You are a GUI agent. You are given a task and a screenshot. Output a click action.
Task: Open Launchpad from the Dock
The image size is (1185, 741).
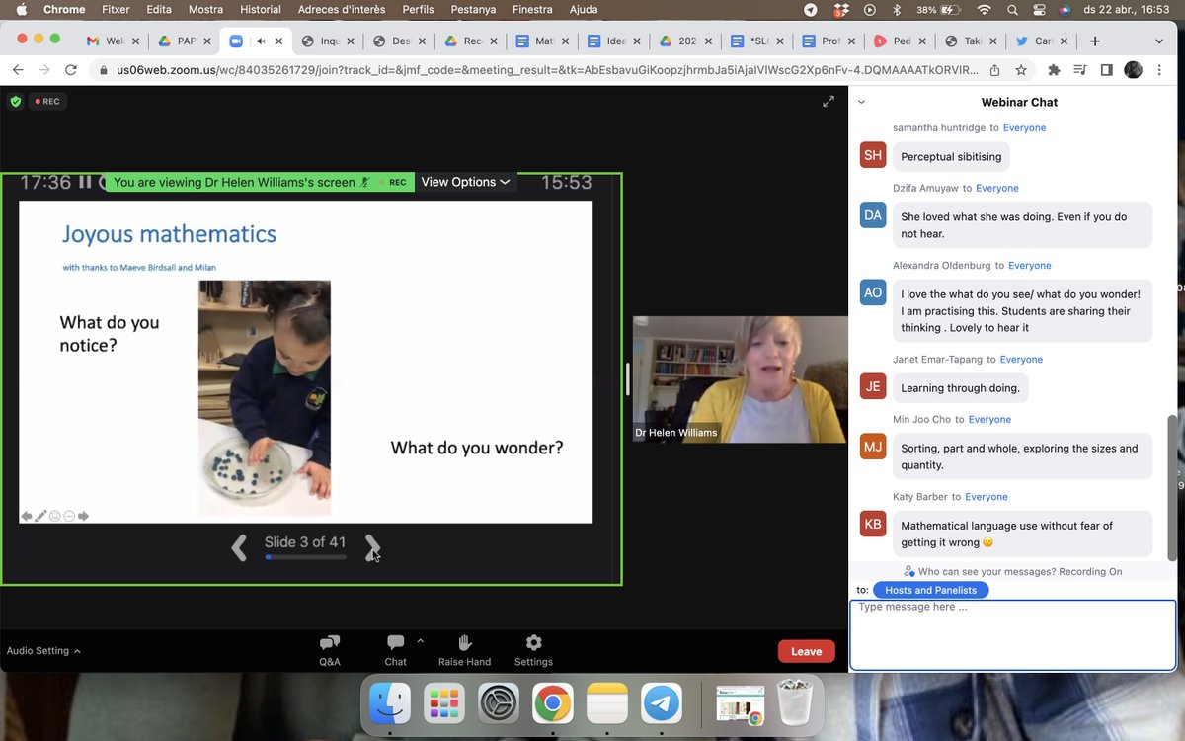click(x=444, y=704)
